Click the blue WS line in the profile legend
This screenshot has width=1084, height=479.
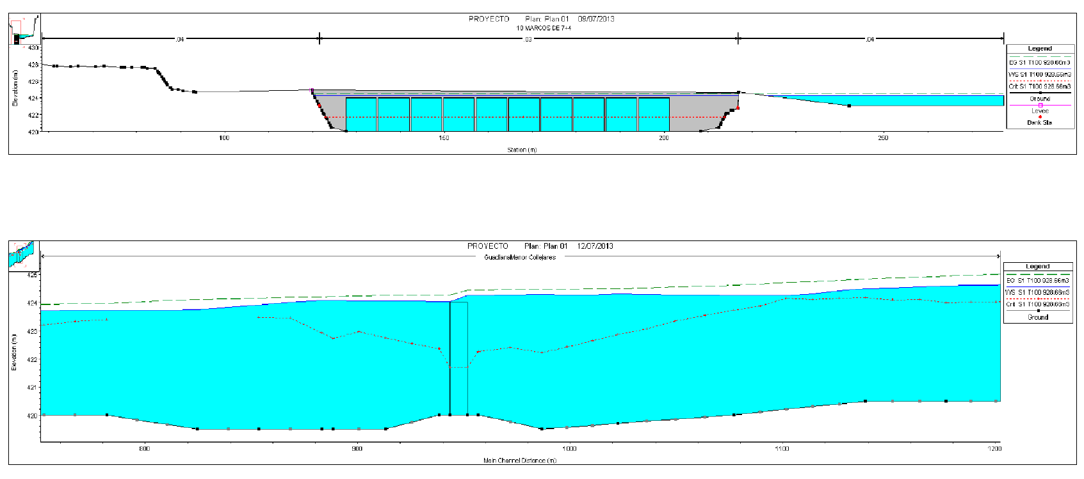[x=1037, y=287]
